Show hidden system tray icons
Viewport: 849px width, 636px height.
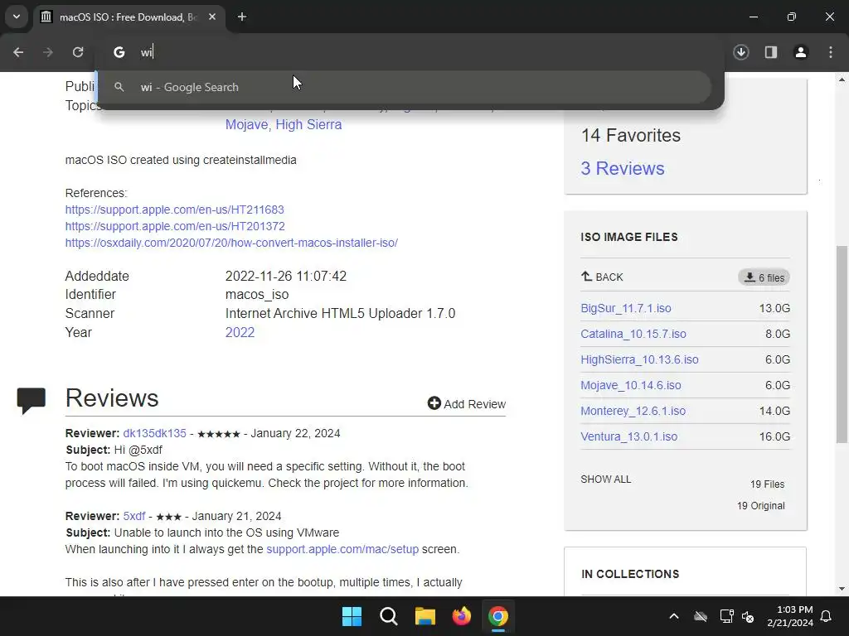(674, 616)
